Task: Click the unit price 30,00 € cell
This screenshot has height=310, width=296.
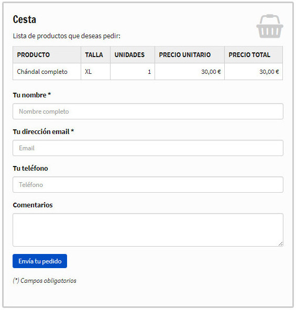Action: click(190, 72)
